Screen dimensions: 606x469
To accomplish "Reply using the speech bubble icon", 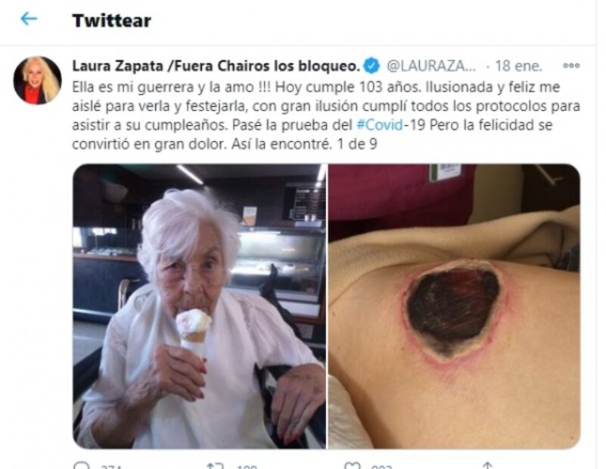I will [x=81, y=464].
